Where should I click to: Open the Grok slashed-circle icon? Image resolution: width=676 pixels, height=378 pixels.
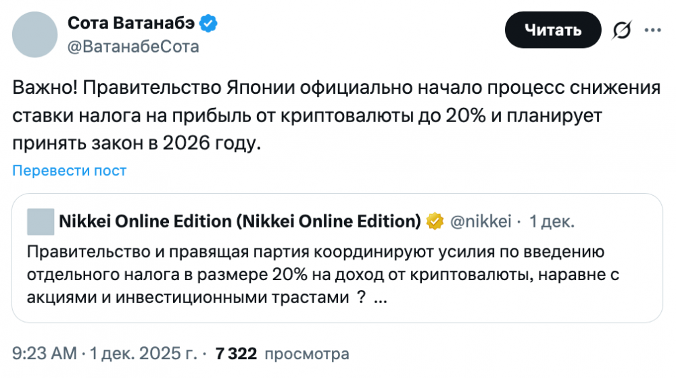click(621, 30)
